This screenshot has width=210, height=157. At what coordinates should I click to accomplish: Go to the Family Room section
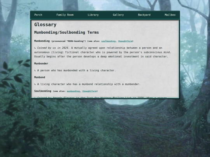[65, 15]
